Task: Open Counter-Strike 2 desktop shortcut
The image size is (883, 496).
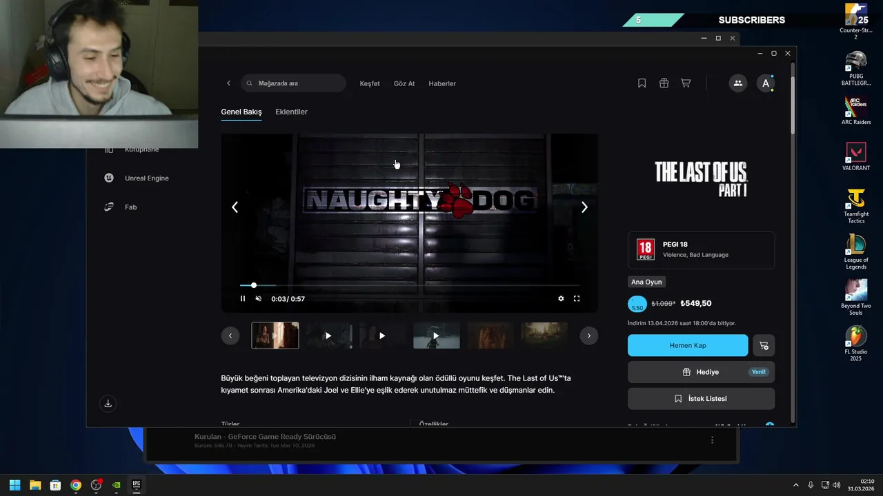Action: 856,21
